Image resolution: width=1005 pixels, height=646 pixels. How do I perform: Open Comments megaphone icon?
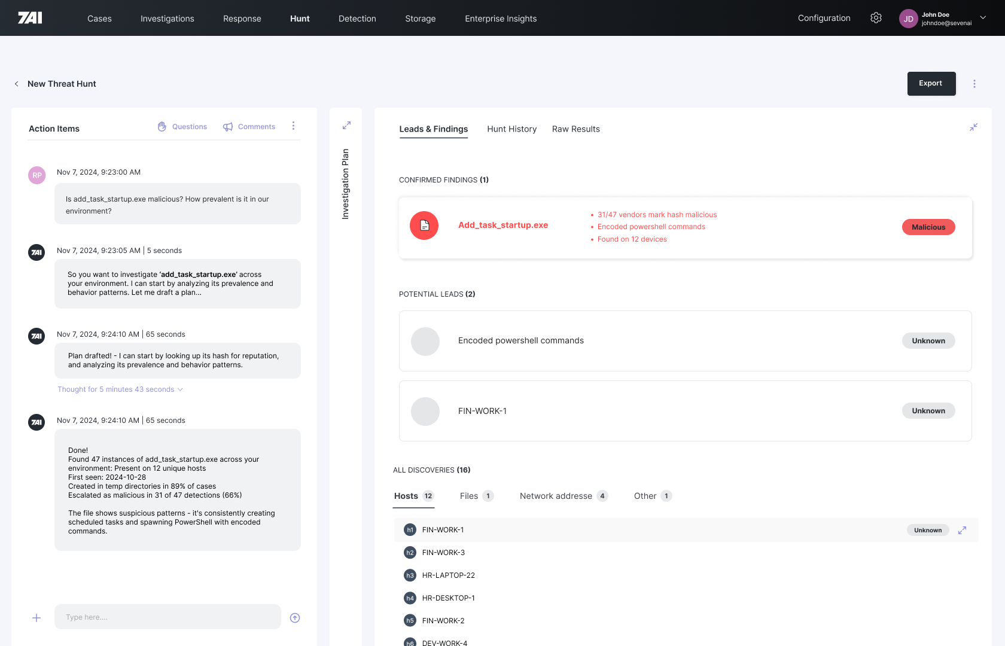(228, 127)
